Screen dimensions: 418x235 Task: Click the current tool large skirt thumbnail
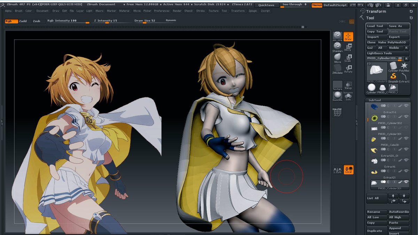click(x=377, y=72)
